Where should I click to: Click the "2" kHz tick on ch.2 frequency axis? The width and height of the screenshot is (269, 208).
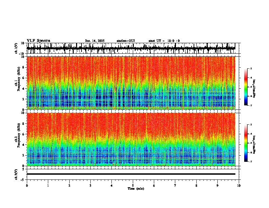(x=23, y=155)
